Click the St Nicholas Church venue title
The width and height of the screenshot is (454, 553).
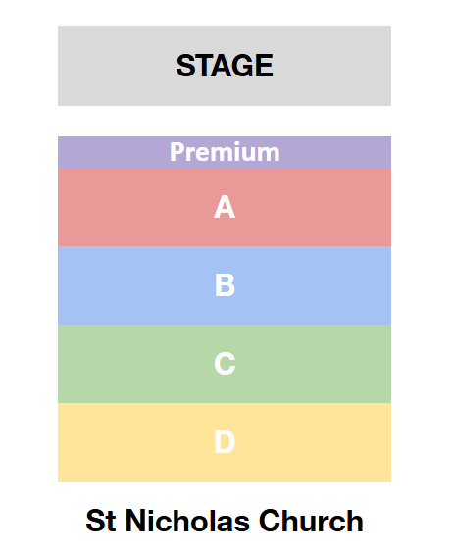click(x=225, y=521)
